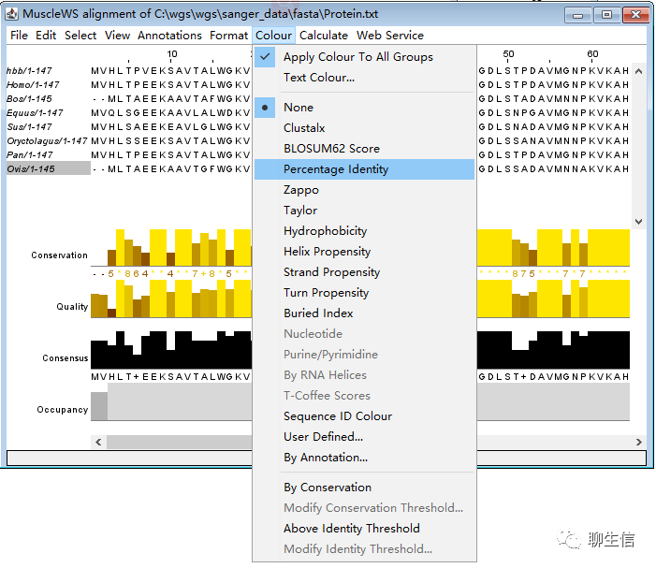Click the Consensus annotation label

coord(66,358)
